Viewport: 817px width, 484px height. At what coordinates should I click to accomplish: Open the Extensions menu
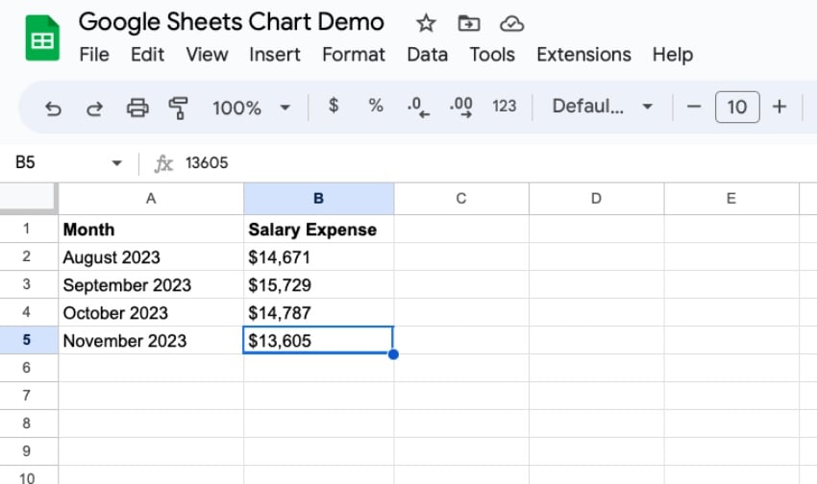click(x=584, y=55)
